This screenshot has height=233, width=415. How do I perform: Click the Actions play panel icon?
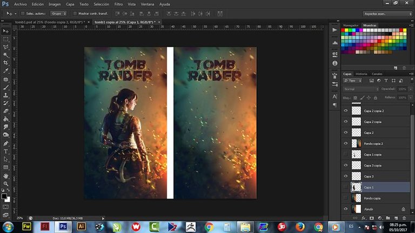[335, 30]
